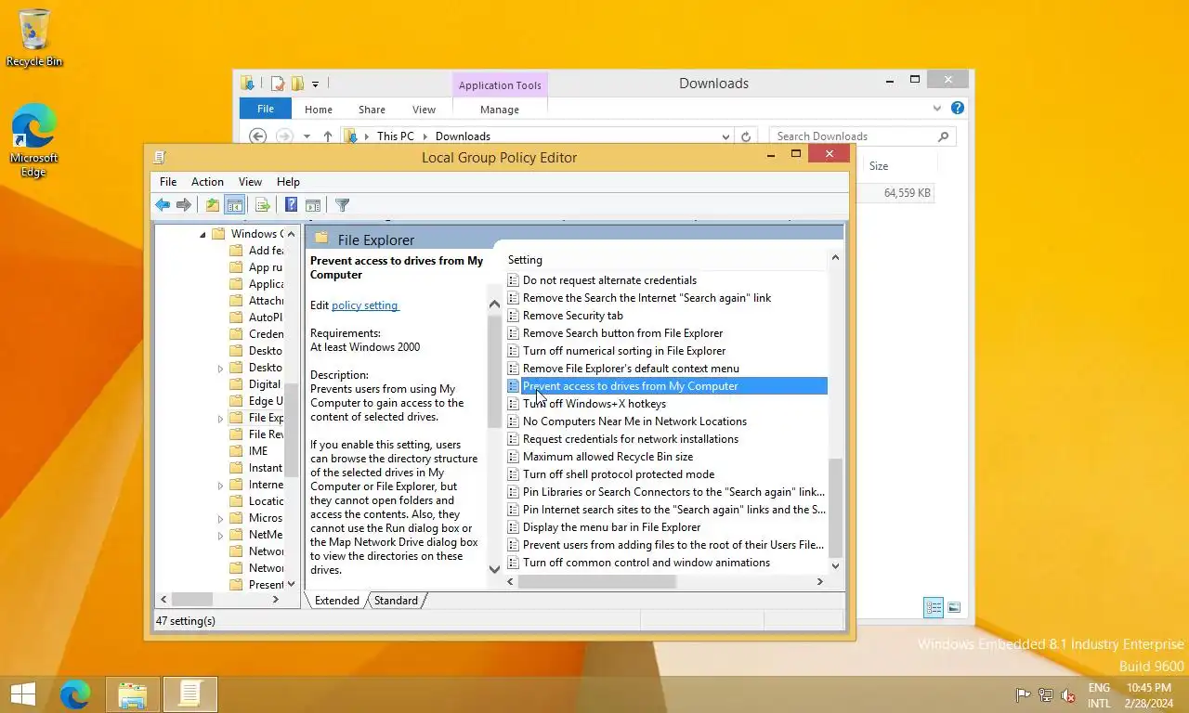
Task: Switch Downloads to large thumbnails view icon
Action: [954, 608]
